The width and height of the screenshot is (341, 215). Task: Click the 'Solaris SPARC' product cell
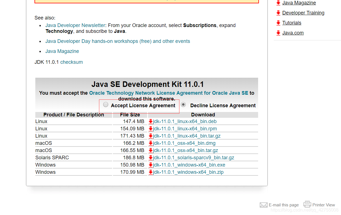[74, 158]
